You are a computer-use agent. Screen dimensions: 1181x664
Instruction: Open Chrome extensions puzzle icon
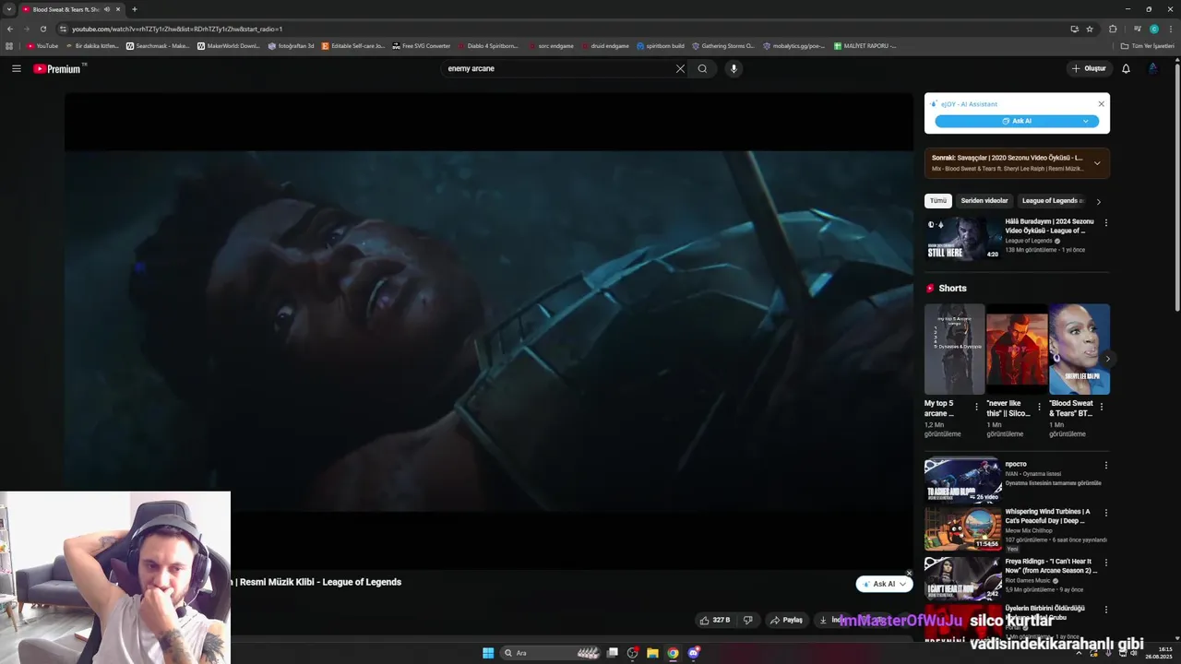pyautogui.click(x=1113, y=29)
